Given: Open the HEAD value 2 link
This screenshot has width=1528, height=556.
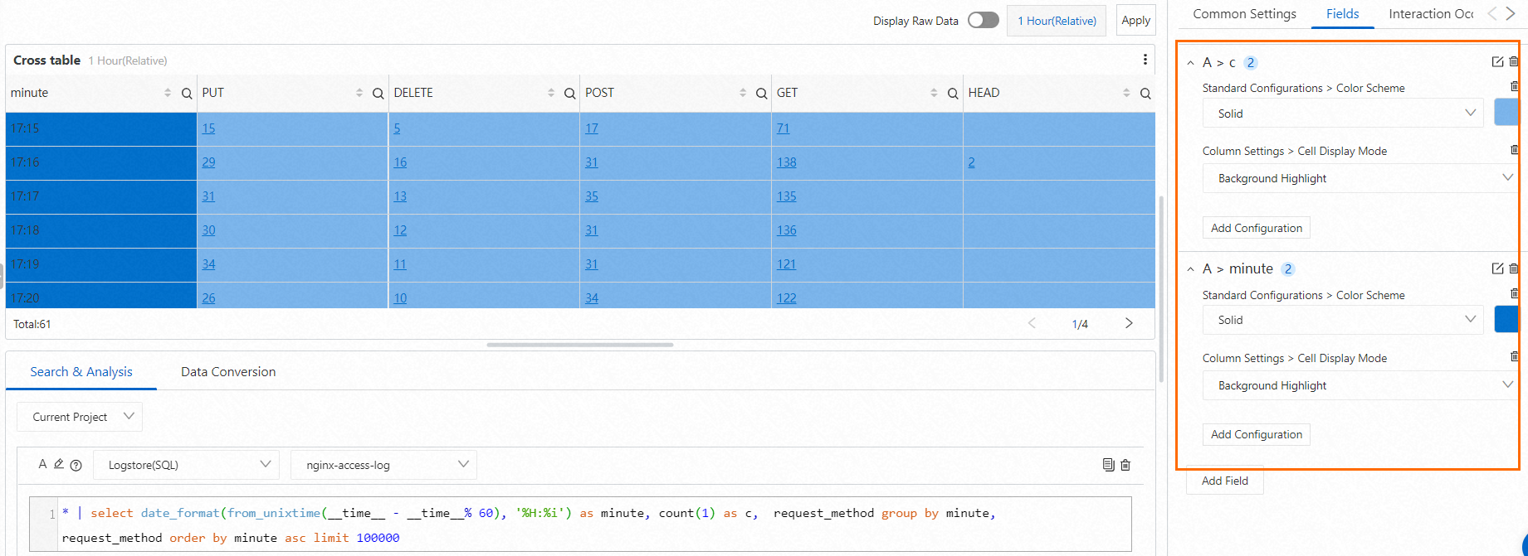Looking at the screenshot, I should [971, 162].
